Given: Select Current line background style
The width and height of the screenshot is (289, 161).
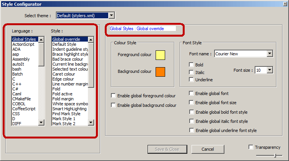Looking at the screenshot, I should [x=70, y=64].
